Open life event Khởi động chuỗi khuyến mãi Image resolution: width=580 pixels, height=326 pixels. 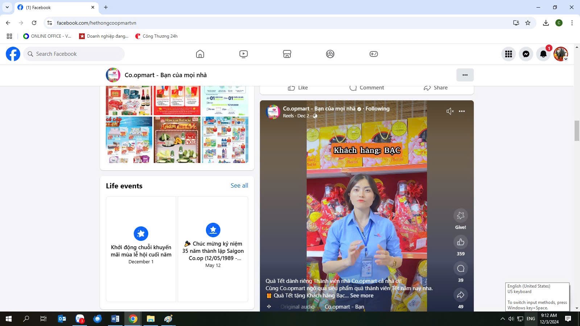tap(141, 249)
